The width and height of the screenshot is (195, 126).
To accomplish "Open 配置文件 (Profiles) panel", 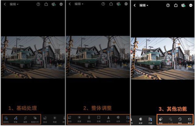I will 35,120.
